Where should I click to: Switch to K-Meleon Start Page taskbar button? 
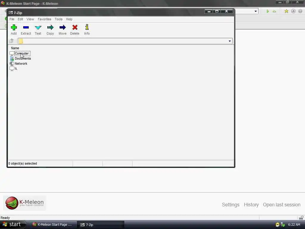52,225
